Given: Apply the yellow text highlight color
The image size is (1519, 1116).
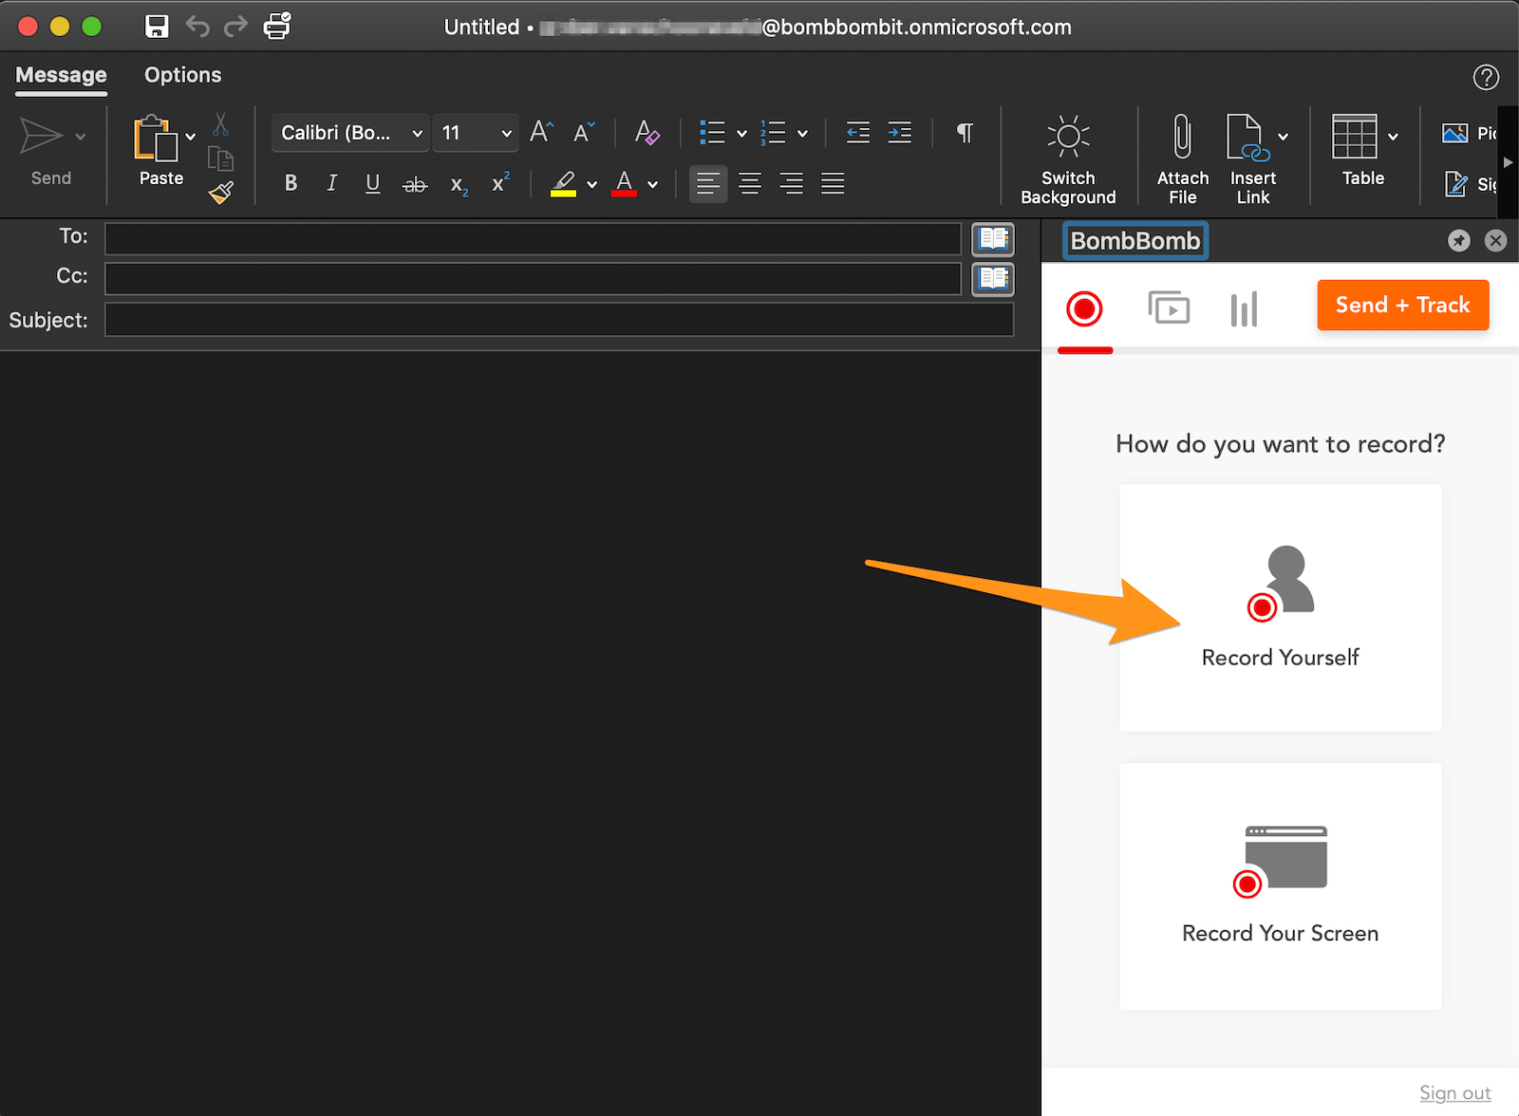Looking at the screenshot, I should tap(564, 183).
